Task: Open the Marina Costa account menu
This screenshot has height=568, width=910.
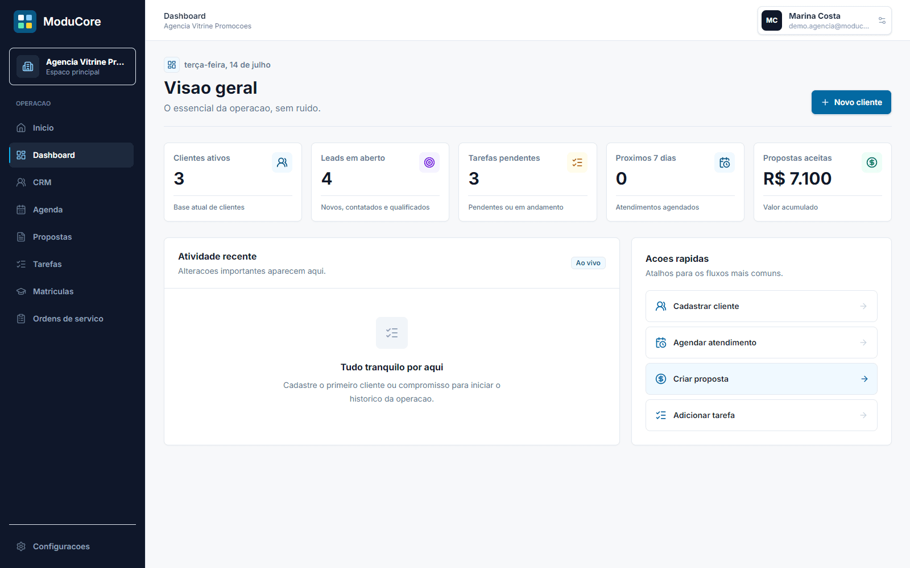Action: tap(824, 20)
